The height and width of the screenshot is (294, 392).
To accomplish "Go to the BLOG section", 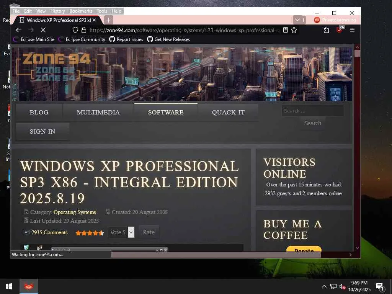I will [x=39, y=113].
